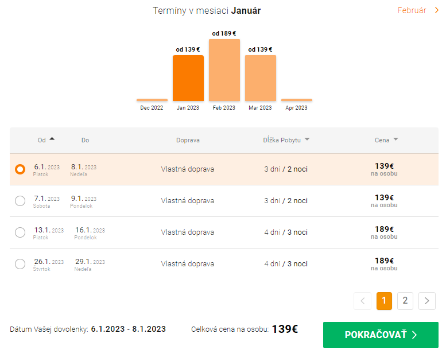Click the Dec 2022 chart bar

click(152, 100)
